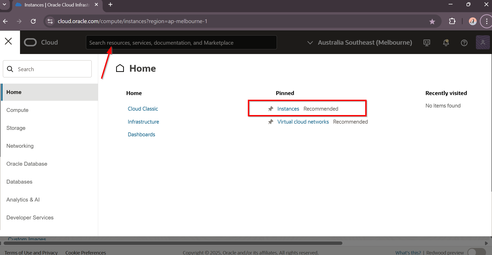Open the user profile avatar menu

point(482,43)
